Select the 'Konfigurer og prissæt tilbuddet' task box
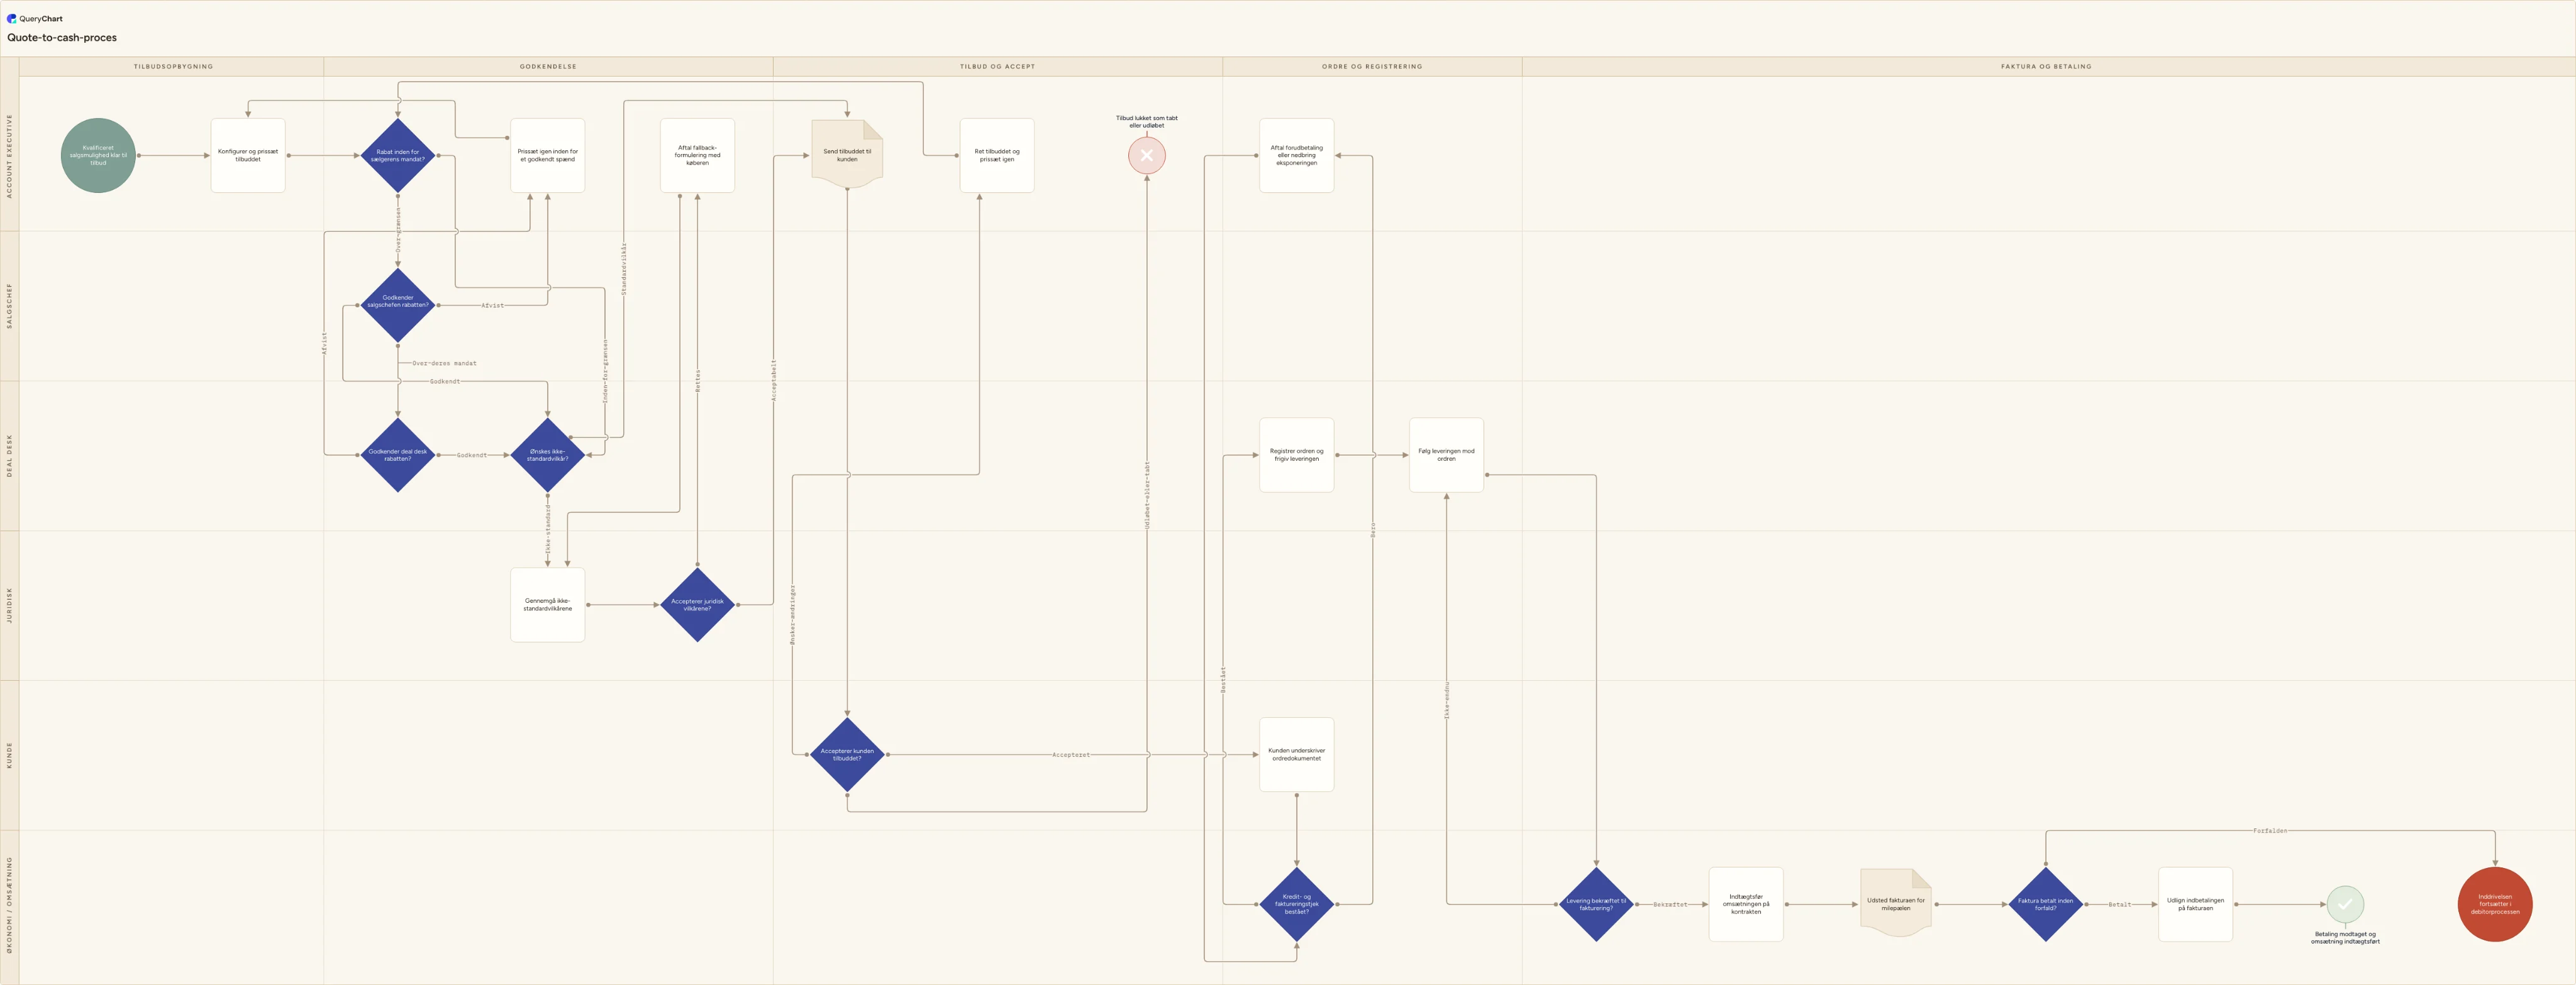Viewport: 2576px width, 985px height. (248, 155)
